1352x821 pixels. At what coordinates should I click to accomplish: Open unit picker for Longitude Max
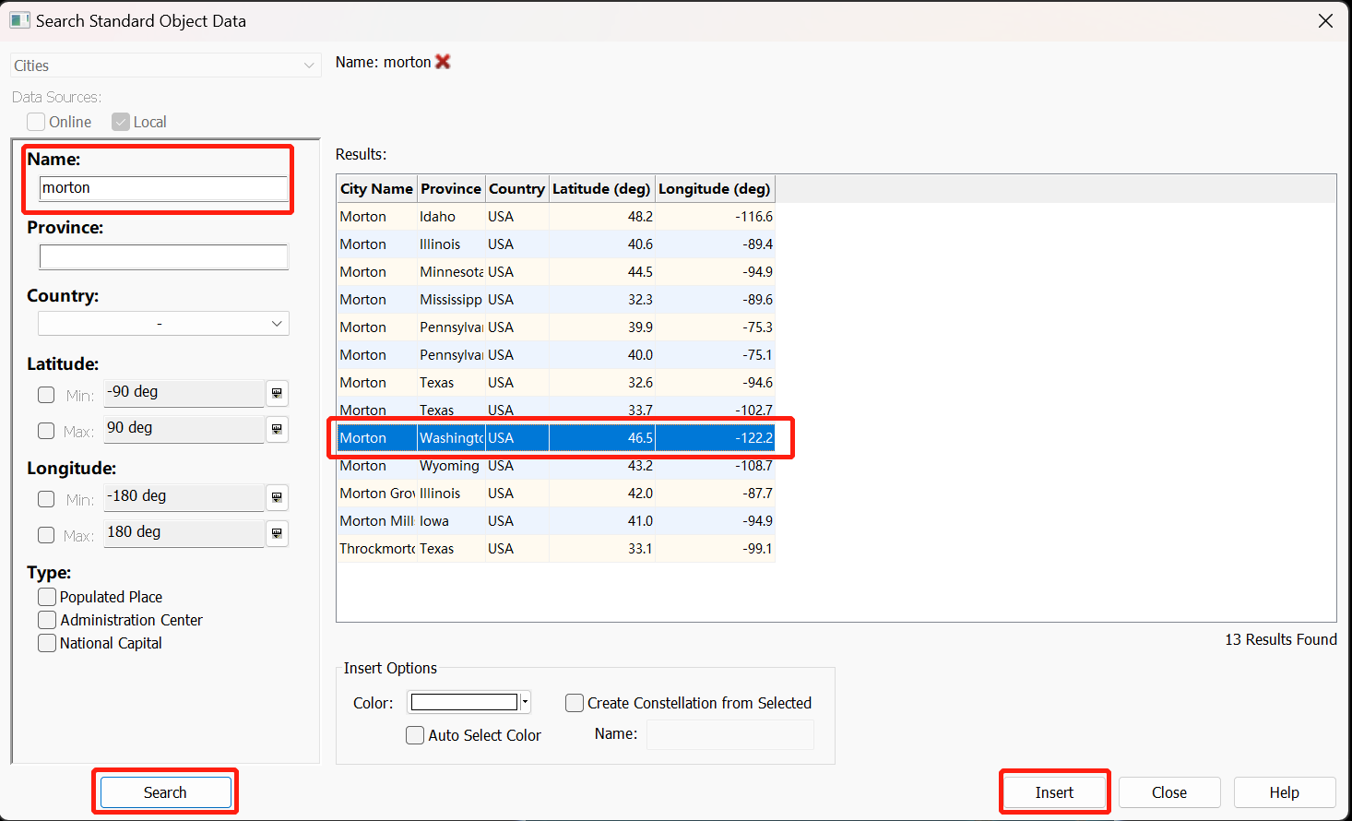click(277, 534)
